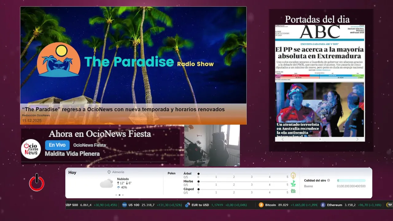Click the Bitcoin price 89.829
The image size is (393, 221).
283,205
